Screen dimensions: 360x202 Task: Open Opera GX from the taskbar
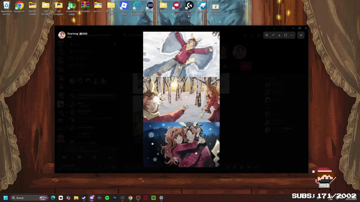tap(146, 198)
